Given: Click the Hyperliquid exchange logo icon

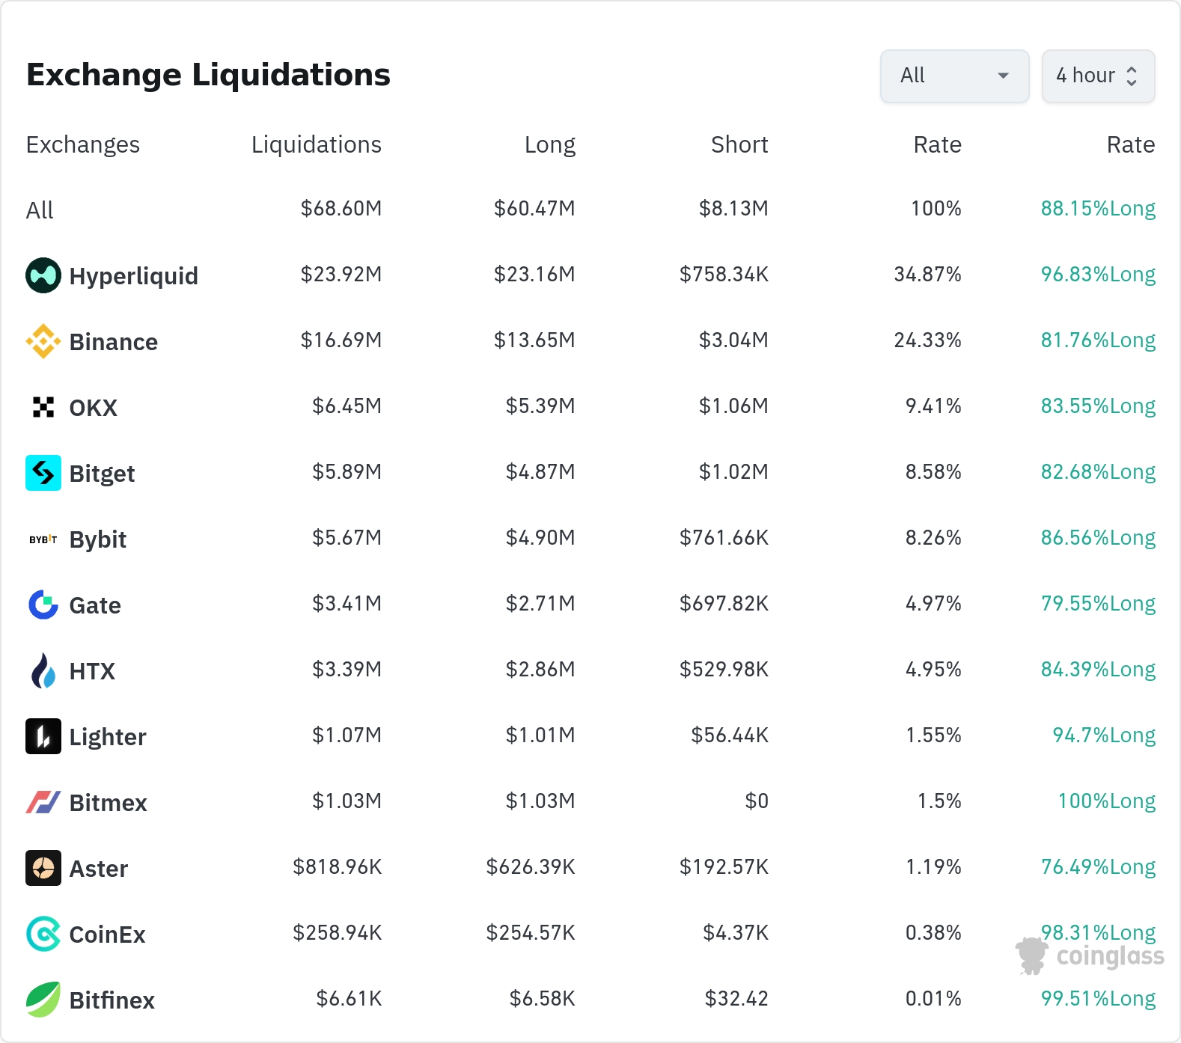Looking at the screenshot, I should tap(43, 275).
